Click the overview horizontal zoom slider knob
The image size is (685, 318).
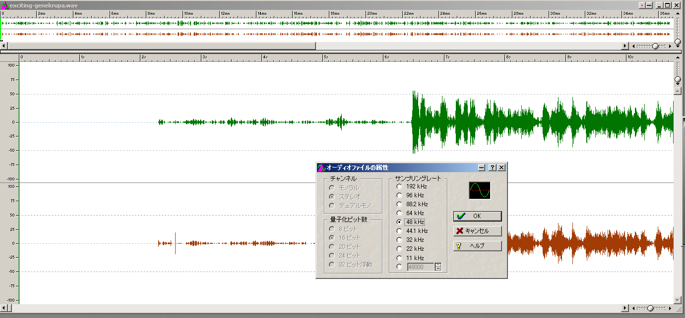click(x=655, y=46)
